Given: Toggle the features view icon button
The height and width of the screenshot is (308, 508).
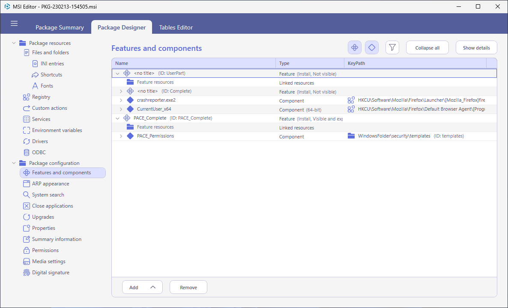Looking at the screenshot, I should pos(354,47).
